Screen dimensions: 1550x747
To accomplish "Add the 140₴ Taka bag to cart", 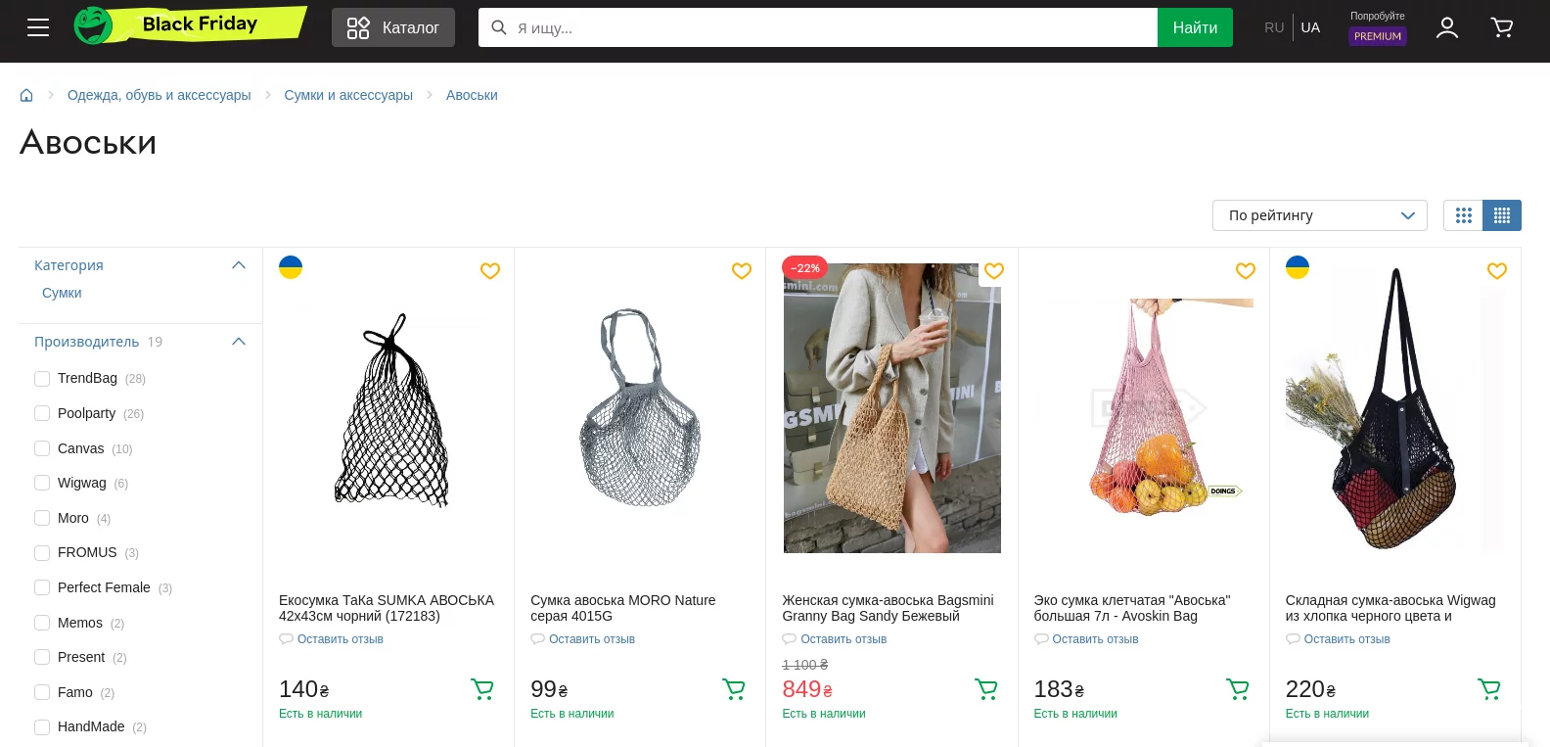I will (x=482, y=689).
